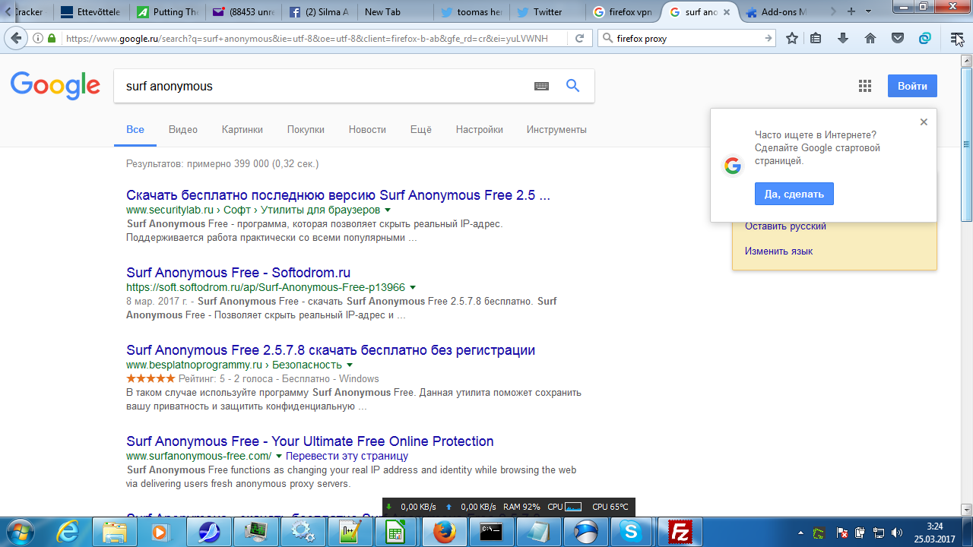Select the Покупки search category
Viewport: 973px width, 547px height.
[x=306, y=129]
